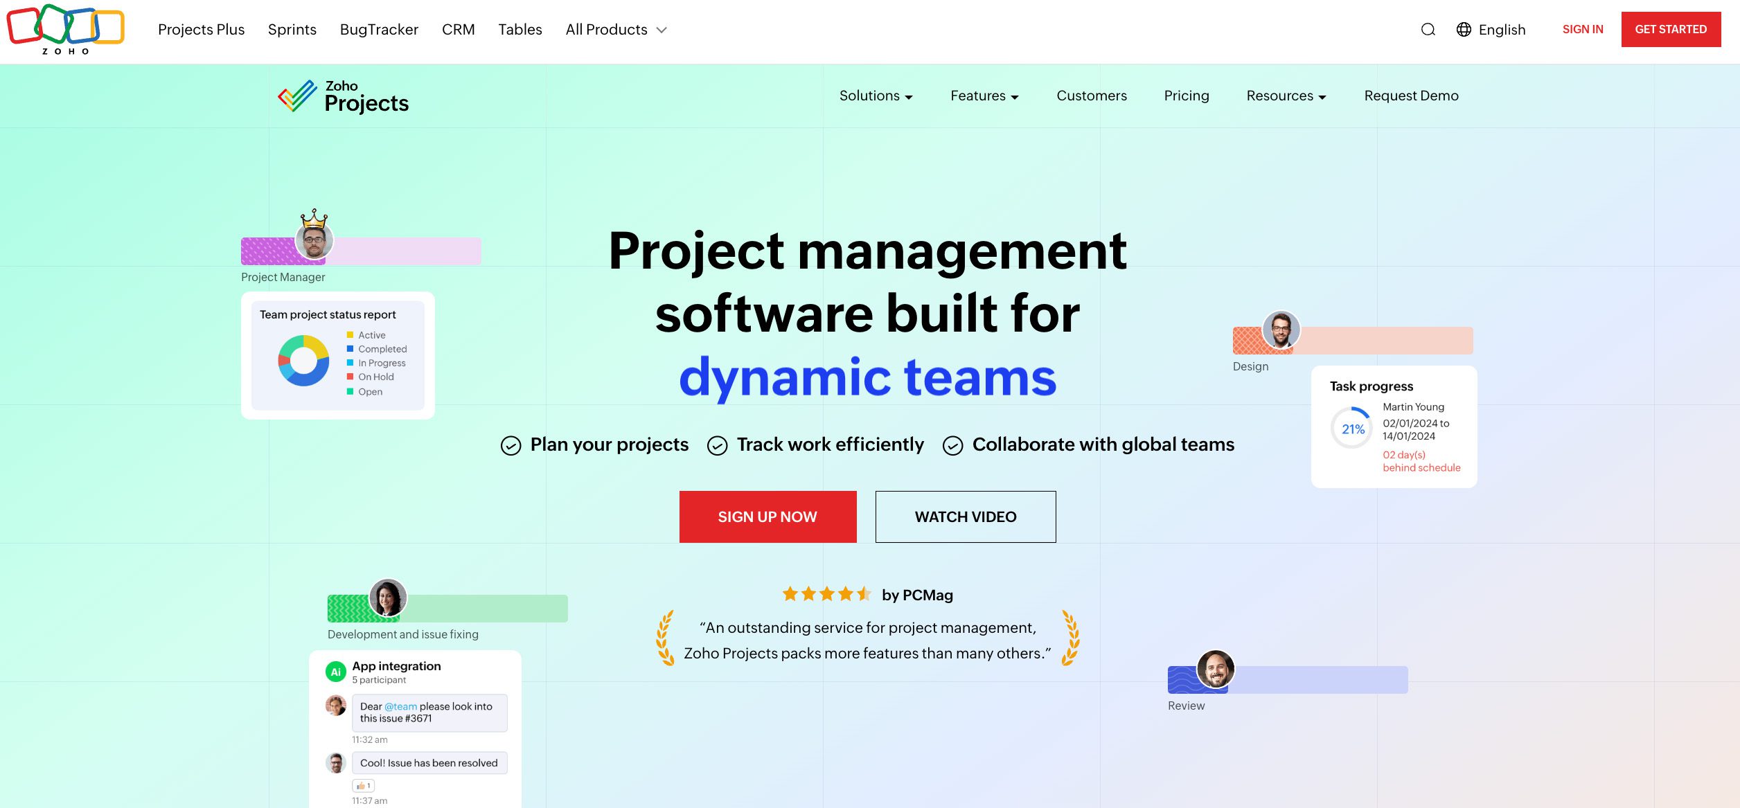Click the Development and issue fixing avatar

pyautogui.click(x=387, y=598)
